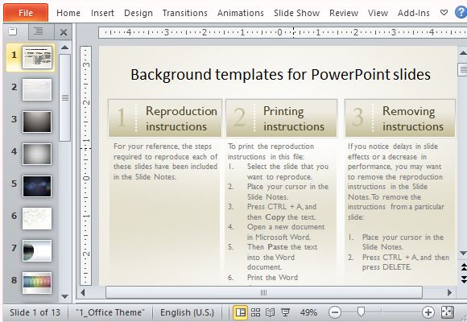
Task: Switch to the Outline pane tab
Action: point(38,31)
